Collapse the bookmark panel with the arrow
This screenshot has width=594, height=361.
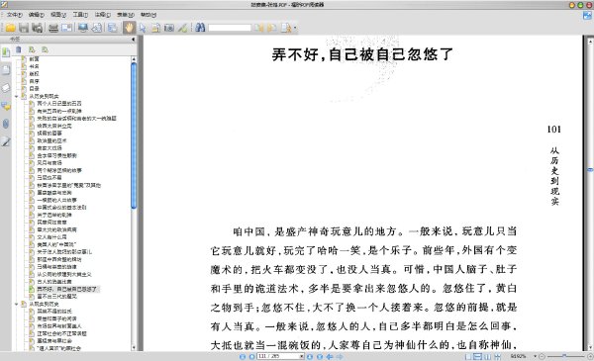133,39
